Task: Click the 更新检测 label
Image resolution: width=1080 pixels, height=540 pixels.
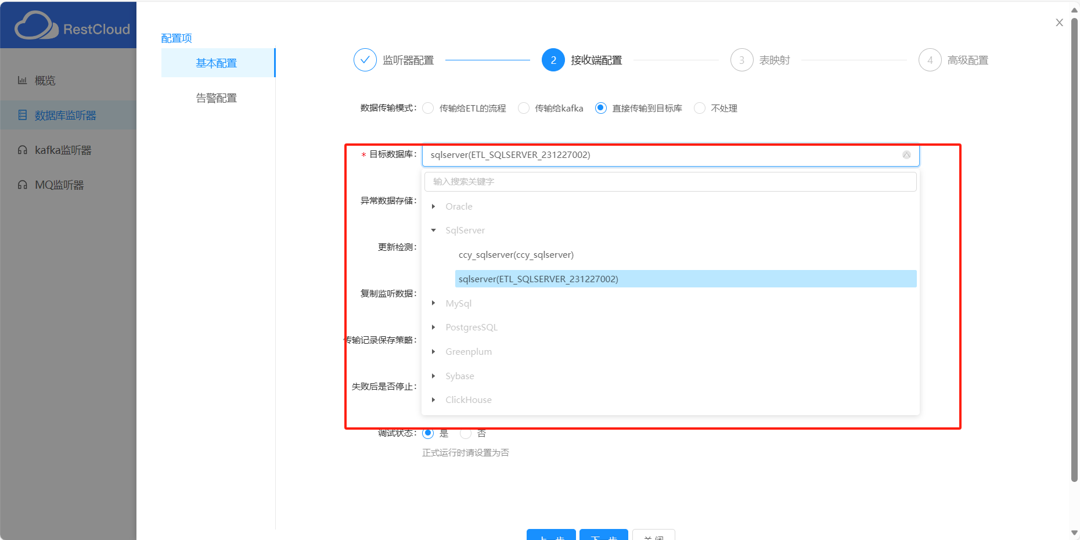Action: click(x=397, y=247)
